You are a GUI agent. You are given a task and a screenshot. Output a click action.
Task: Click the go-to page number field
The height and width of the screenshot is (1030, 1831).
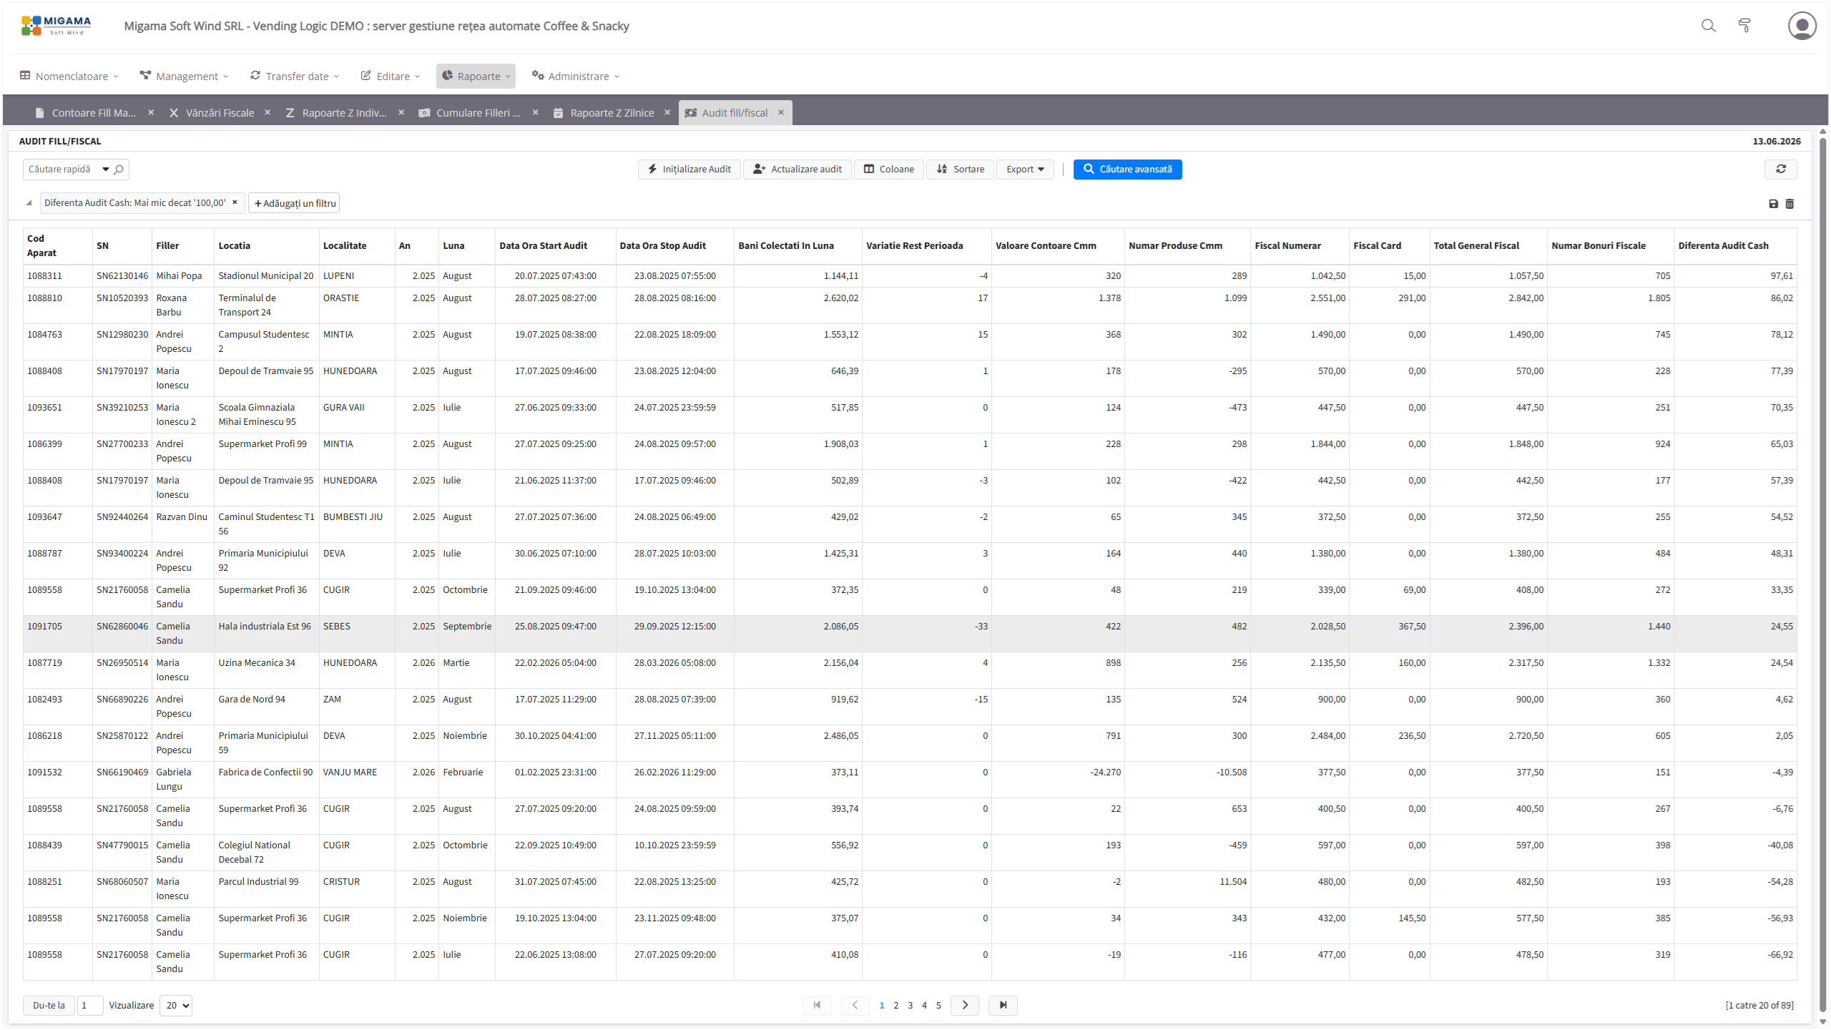point(90,1005)
